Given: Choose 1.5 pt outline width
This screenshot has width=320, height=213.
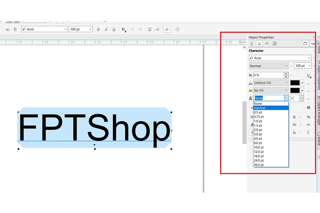Looking at the screenshot, I should (x=271, y=125).
